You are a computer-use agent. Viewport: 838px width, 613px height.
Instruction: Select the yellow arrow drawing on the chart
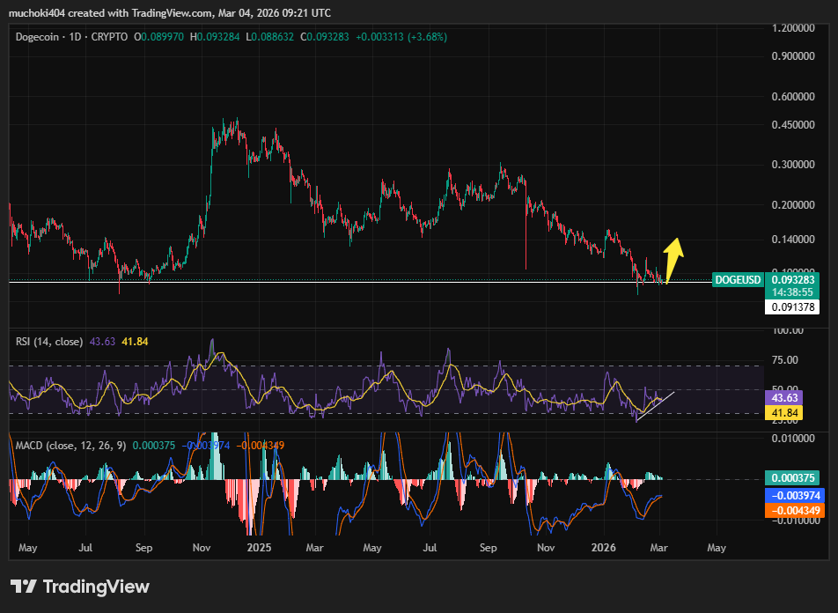tap(674, 255)
